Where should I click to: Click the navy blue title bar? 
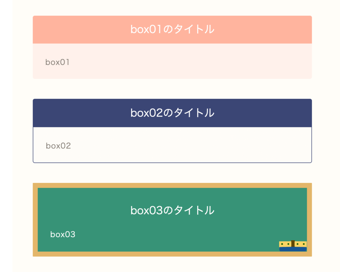(x=172, y=113)
